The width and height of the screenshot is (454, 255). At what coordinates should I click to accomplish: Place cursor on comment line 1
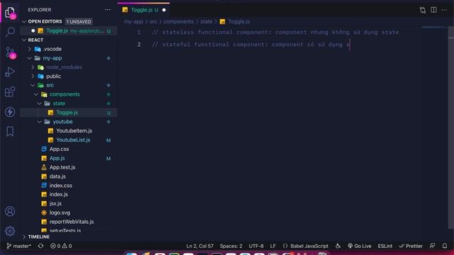pyautogui.click(x=275, y=33)
